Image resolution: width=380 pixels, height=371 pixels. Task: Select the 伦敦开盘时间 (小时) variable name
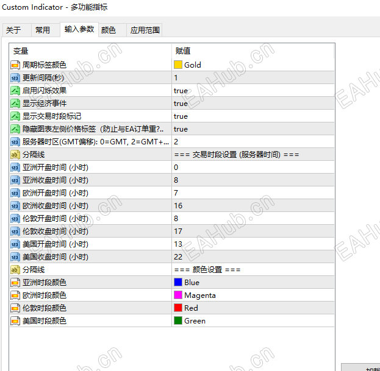(x=56, y=219)
